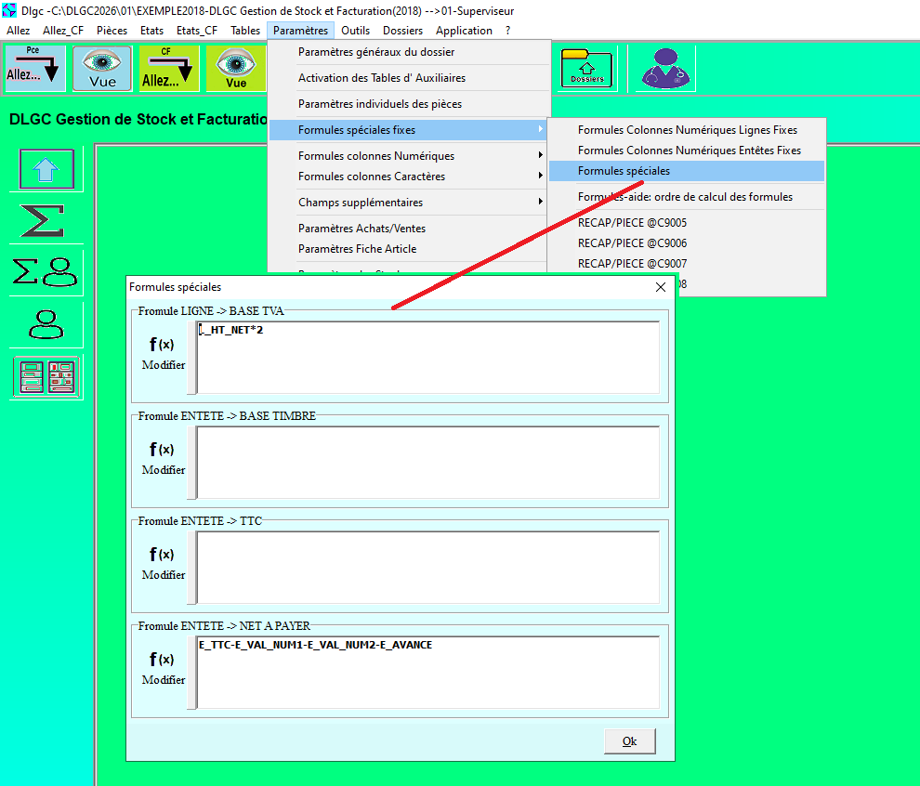Open Paramètres généraux du dossier
The image size is (920, 786).
point(376,52)
